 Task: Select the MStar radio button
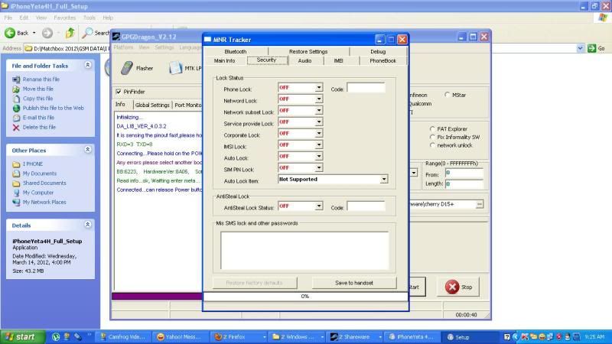tap(447, 95)
